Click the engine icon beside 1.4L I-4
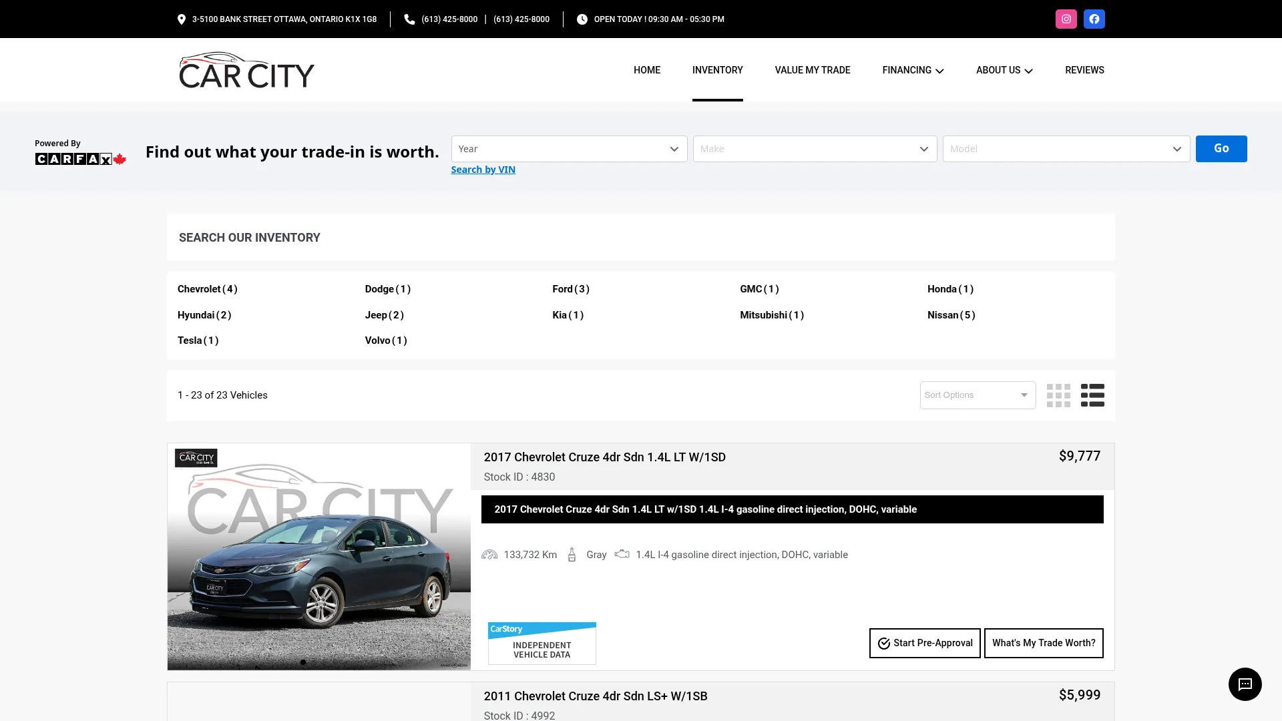The image size is (1282, 721). coord(622,554)
